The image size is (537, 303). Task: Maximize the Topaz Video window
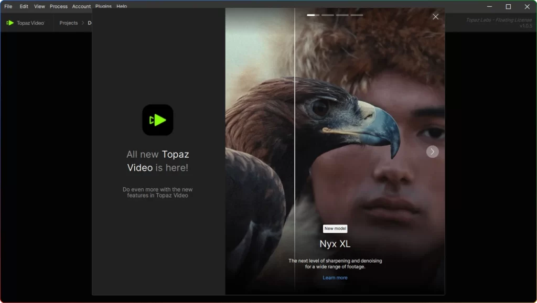(508, 6)
